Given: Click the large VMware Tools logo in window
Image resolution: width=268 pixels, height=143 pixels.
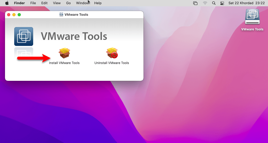Looking at the screenshot, I should coord(24,36).
